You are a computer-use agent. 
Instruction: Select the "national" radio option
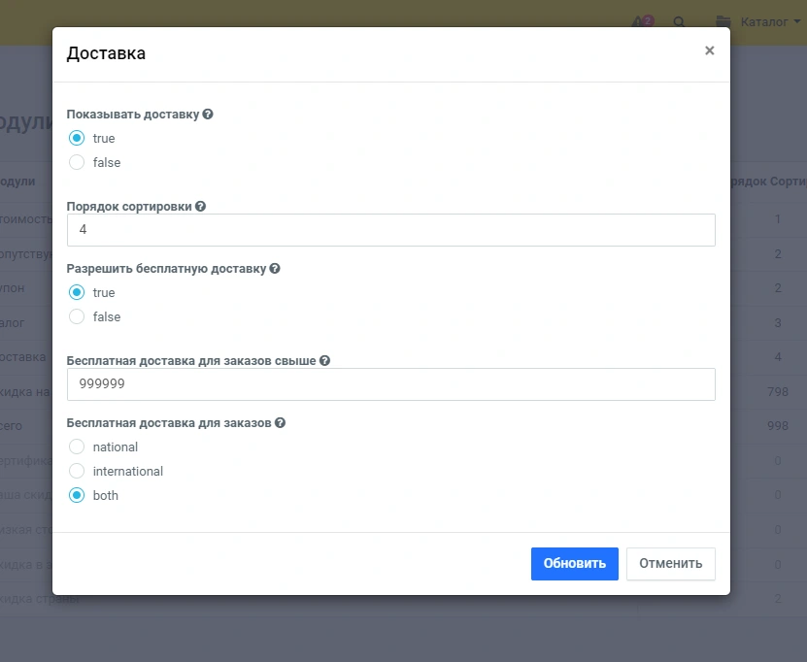click(78, 447)
